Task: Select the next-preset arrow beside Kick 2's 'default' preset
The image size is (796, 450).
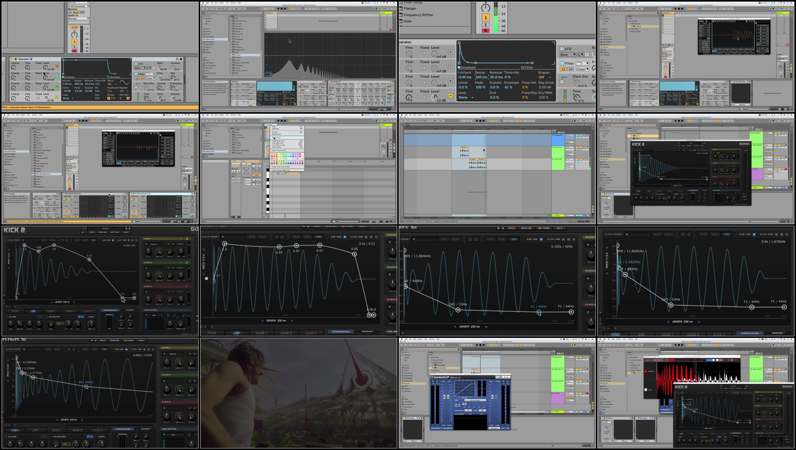Action: (130, 228)
